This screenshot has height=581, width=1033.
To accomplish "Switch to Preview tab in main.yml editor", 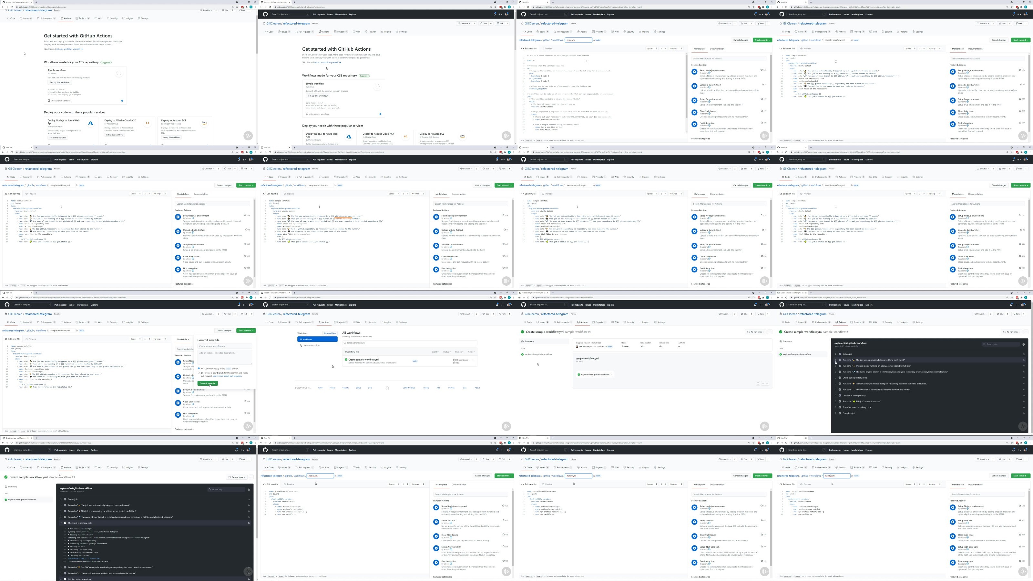I will point(547,48).
